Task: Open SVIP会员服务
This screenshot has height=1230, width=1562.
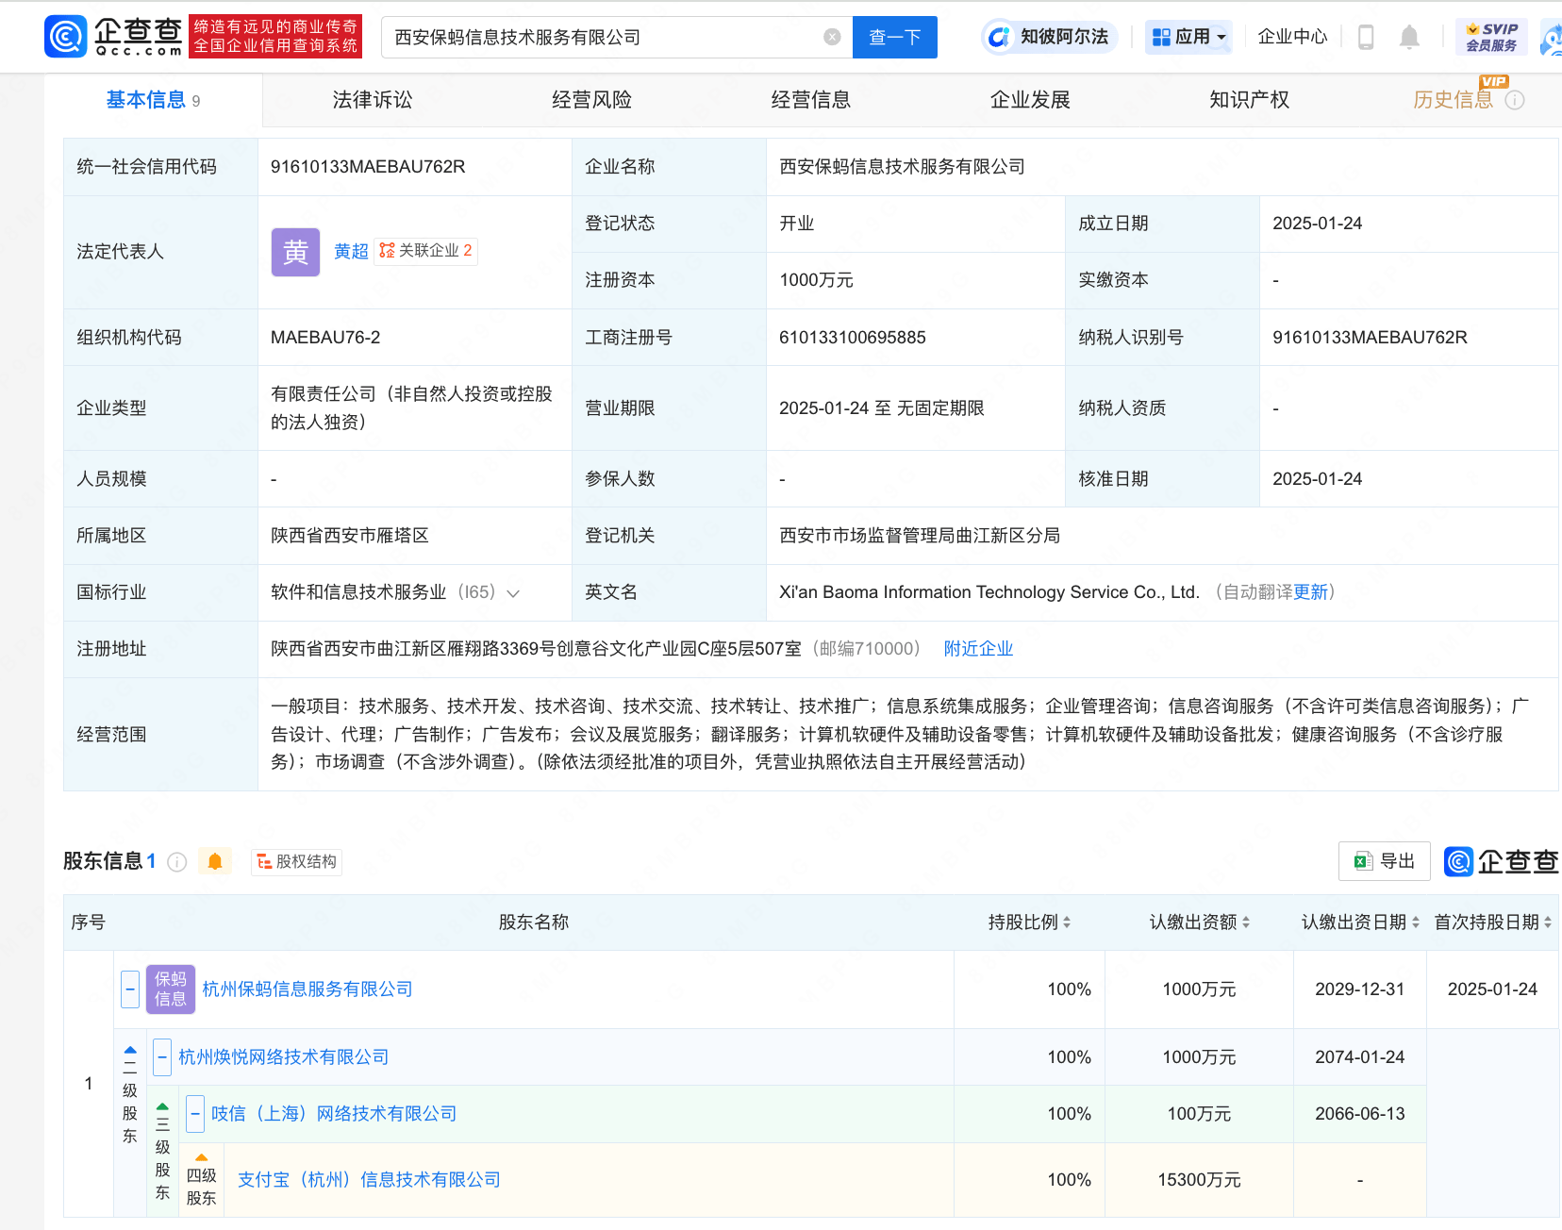Action: (x=1491, y=37)
